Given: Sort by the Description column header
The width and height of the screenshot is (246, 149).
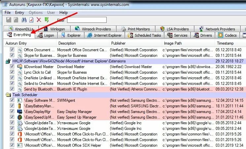Looking at the screenshot, I should tap(83, 43).
